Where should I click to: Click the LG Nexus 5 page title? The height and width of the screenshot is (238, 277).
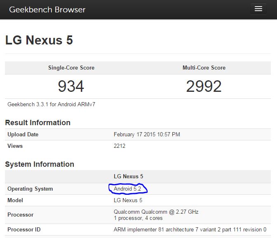coord(39,40)
